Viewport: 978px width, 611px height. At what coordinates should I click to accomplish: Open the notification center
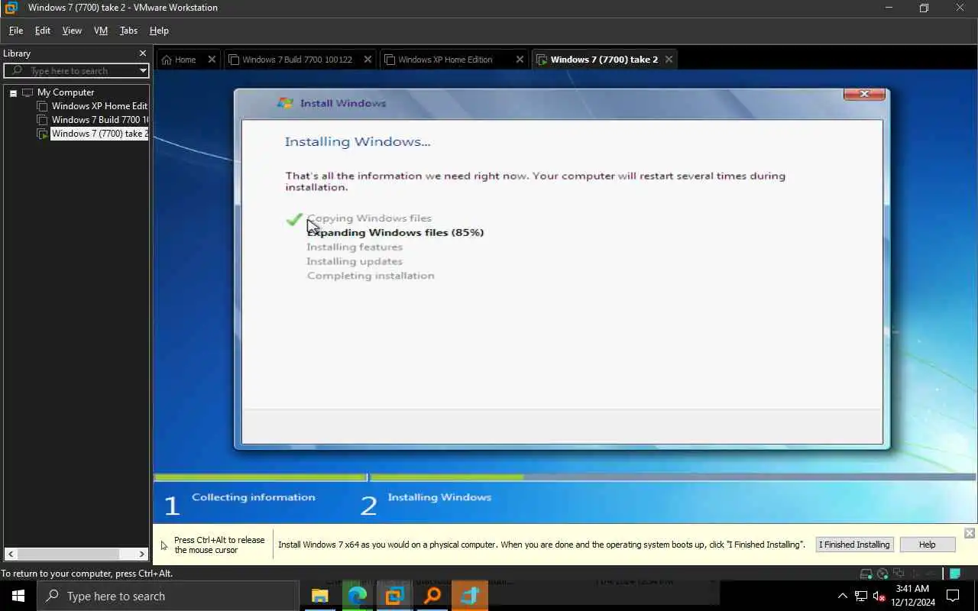pyautogui.click(x=953, y=596)
